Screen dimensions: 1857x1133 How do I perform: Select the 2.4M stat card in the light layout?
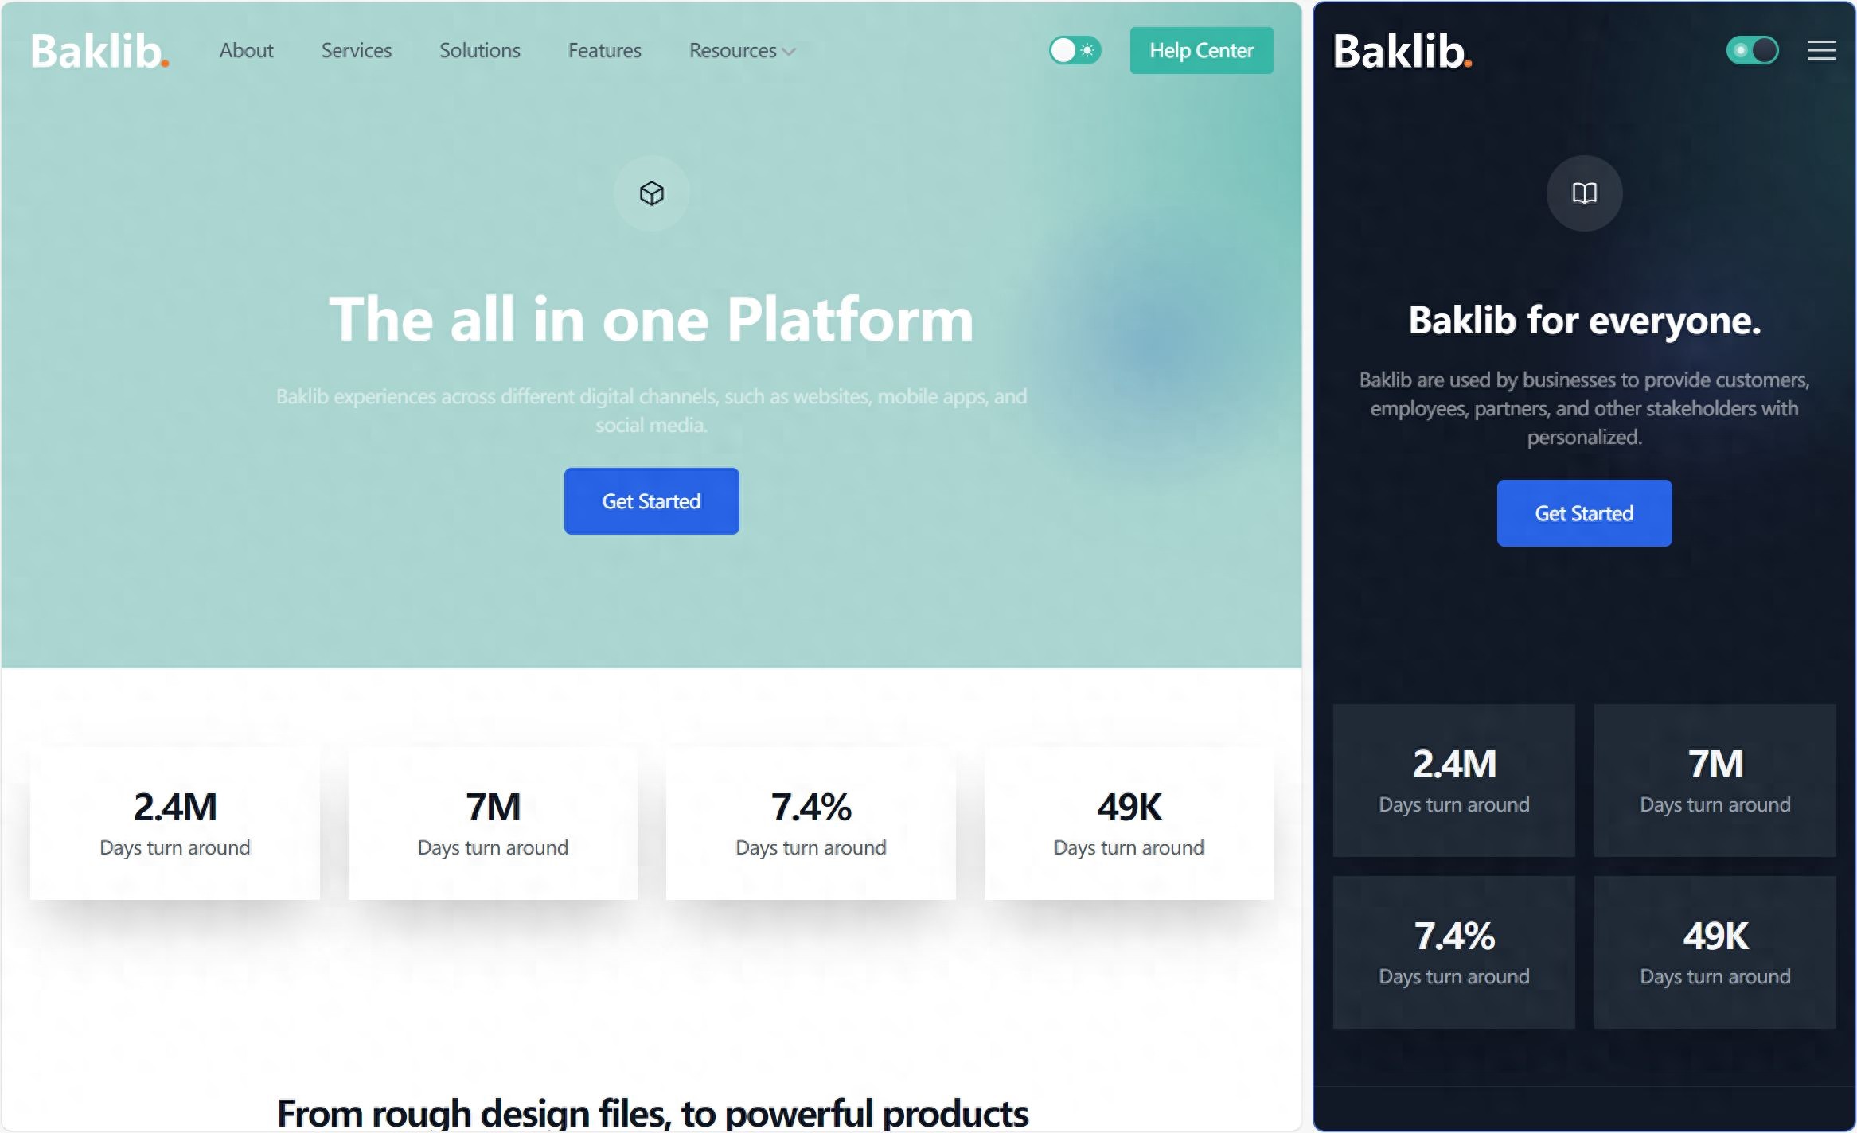pos(175,823)
